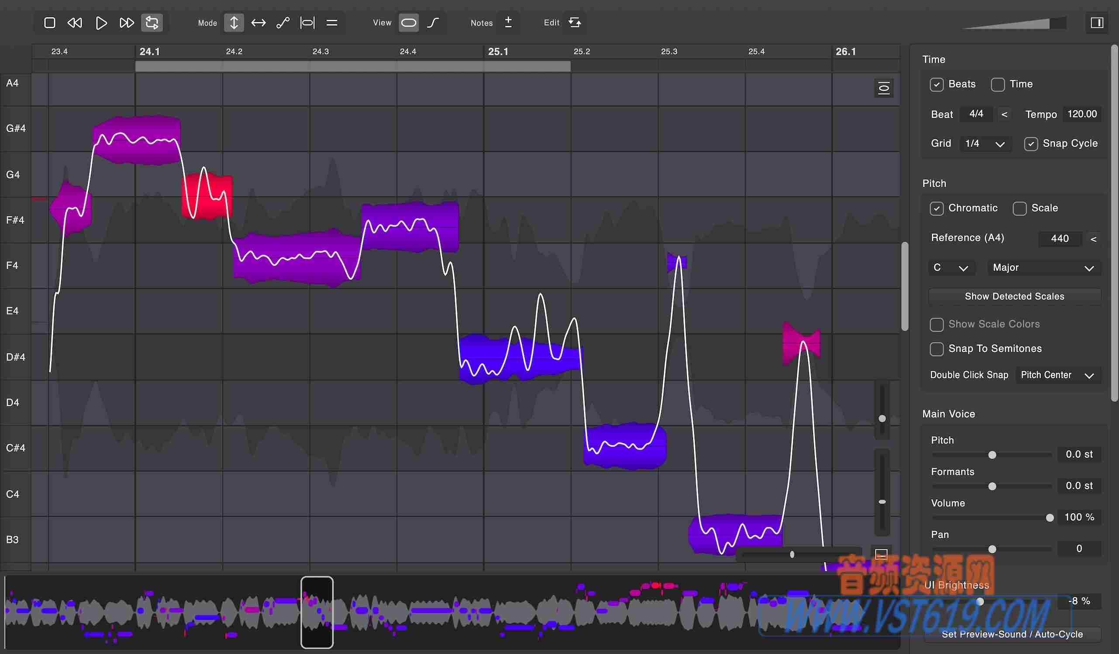Open the Grid 1/4 dropdown

coord(985,144)
